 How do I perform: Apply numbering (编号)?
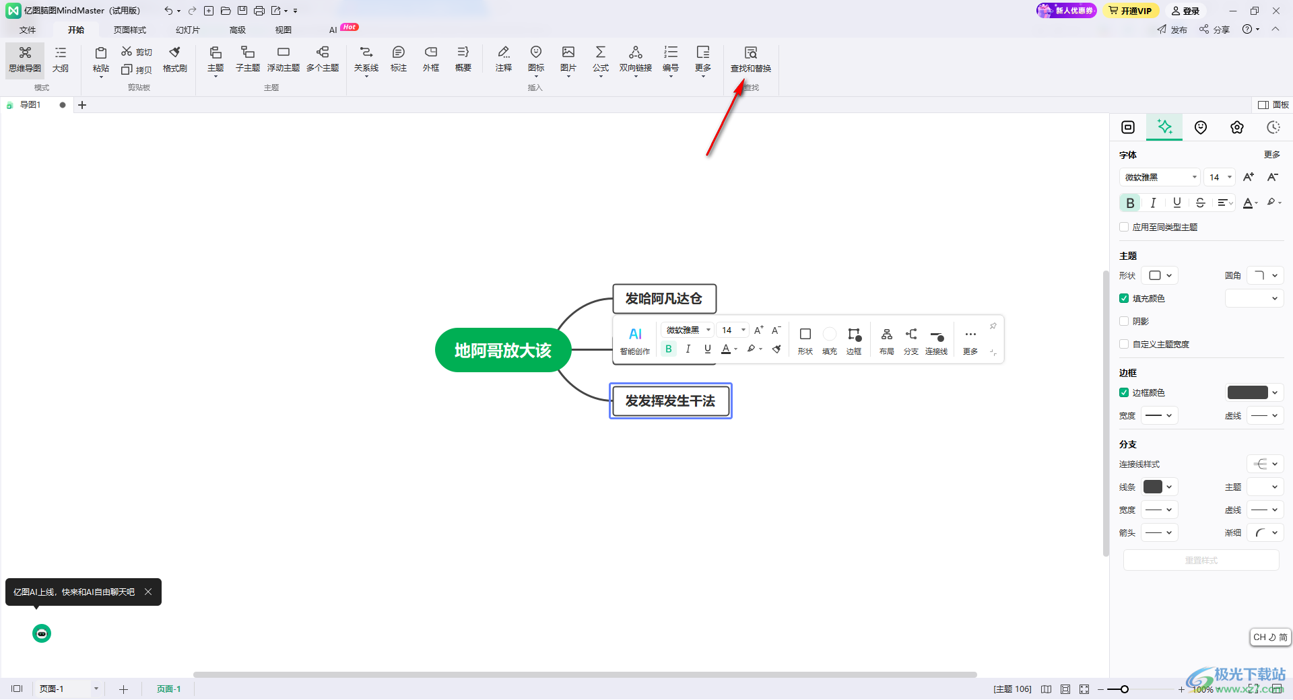pyautogui.click(x=671, y=59)
